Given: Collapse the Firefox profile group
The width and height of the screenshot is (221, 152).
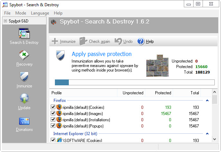Looking at the screenshot, I should [207, 101].
